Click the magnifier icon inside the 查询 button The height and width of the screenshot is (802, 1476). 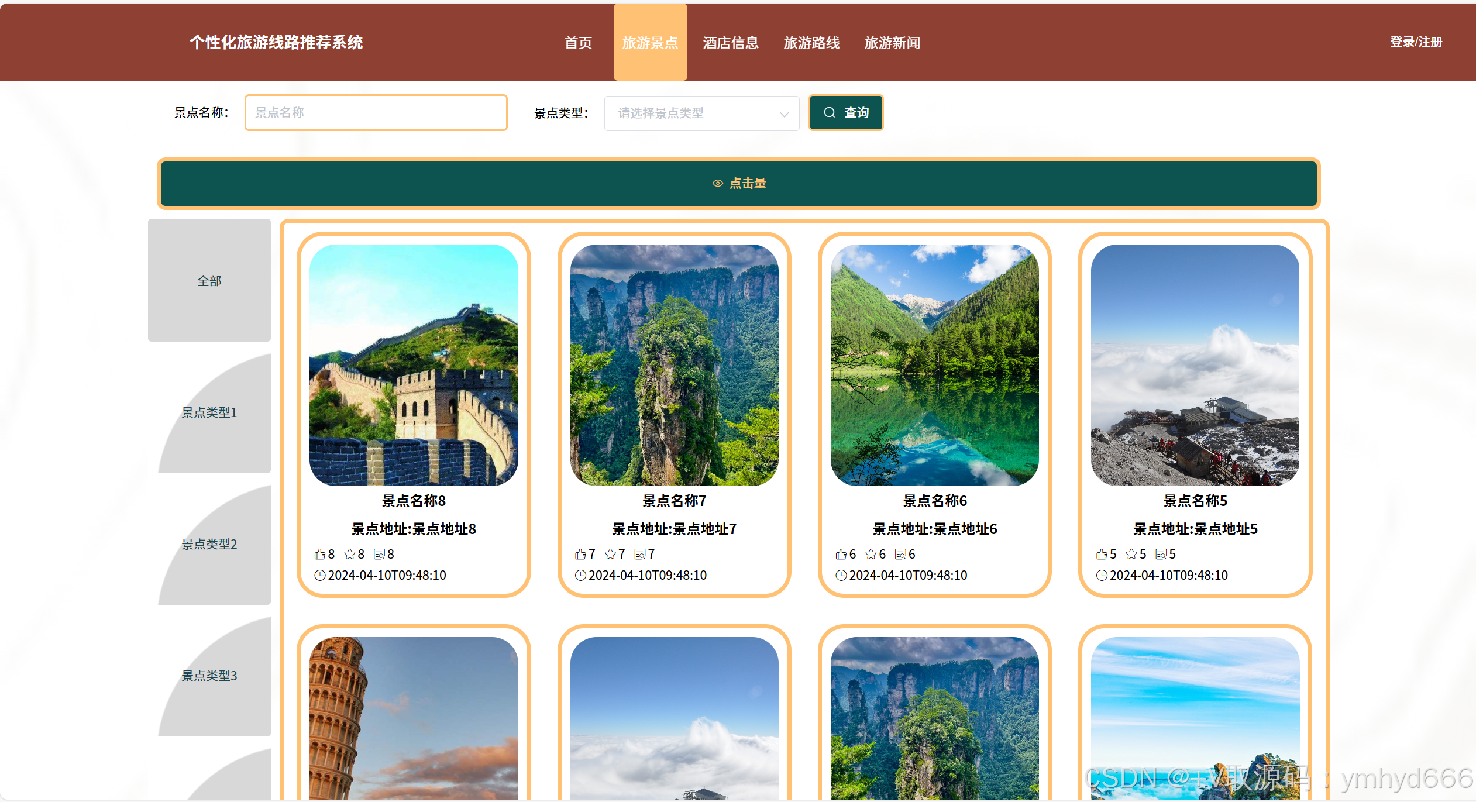(x=830, y=112)
